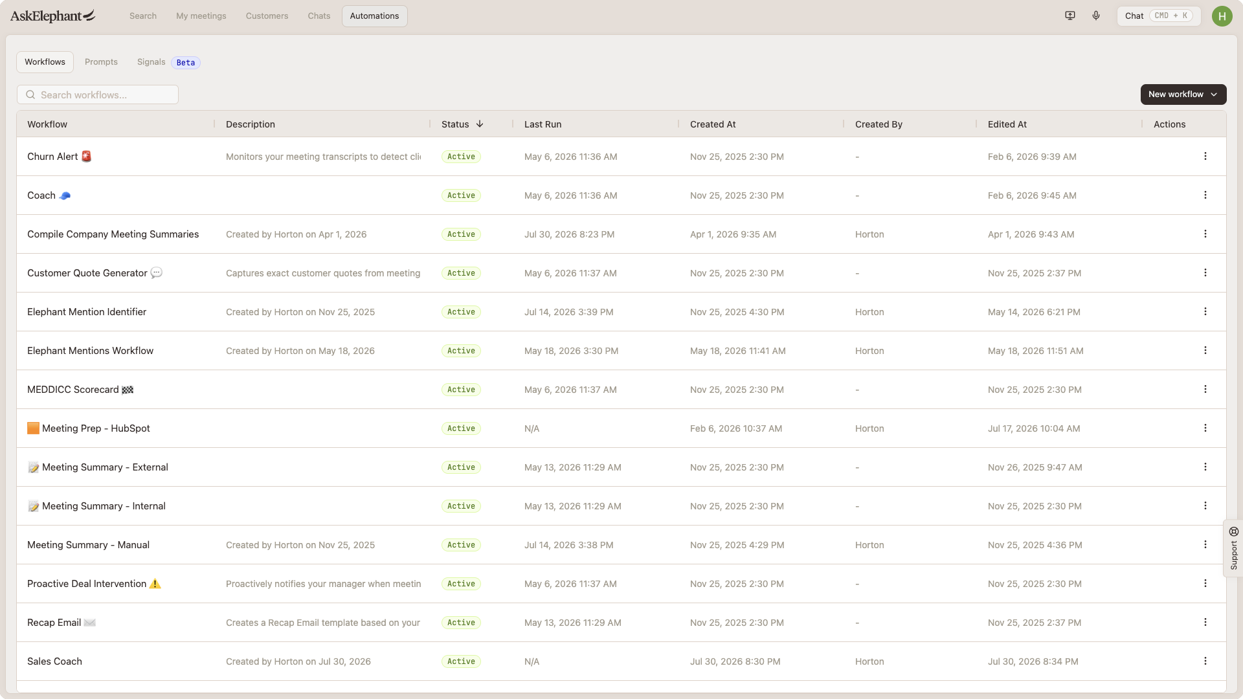Viewport: 1243px width, 699px height.
Task: Click Status column sort arrow
Action: [480, 124]
